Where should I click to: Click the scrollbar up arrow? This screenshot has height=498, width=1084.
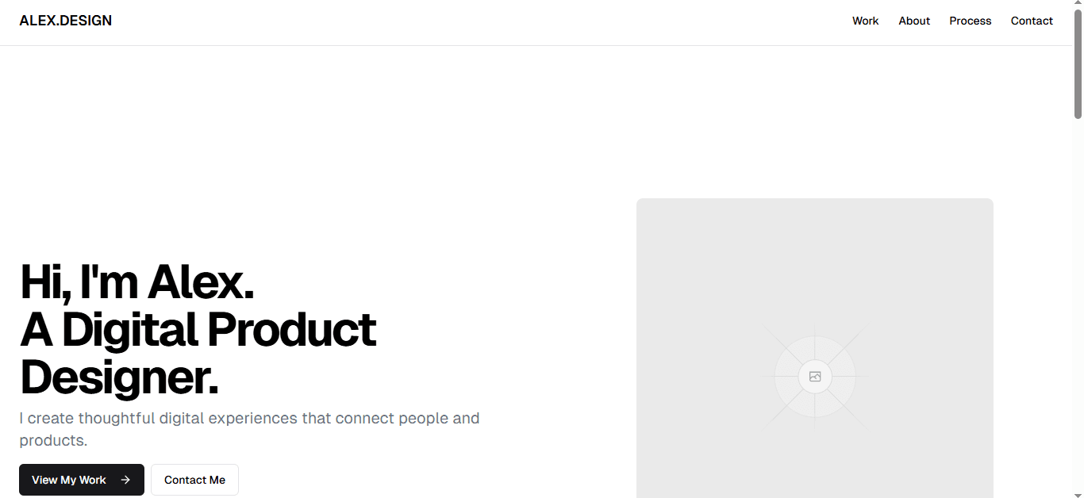[x=1078, y=6]
